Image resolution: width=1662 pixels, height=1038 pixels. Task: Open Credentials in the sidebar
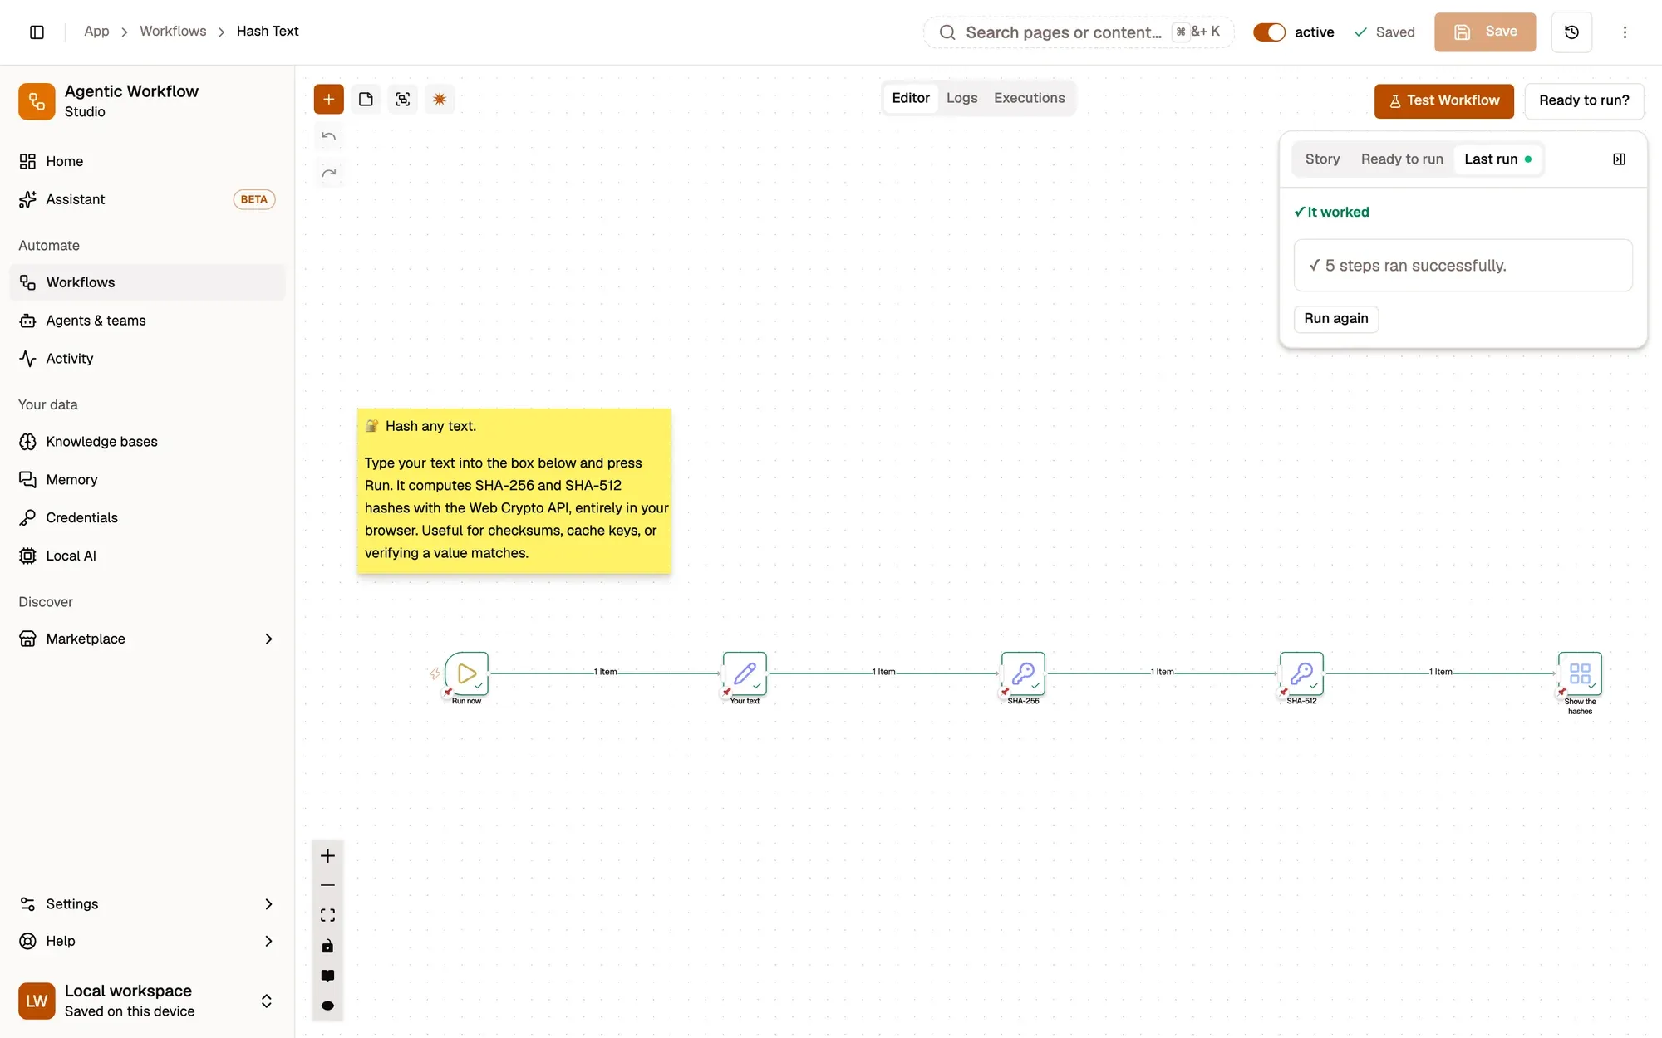point(147,517)
